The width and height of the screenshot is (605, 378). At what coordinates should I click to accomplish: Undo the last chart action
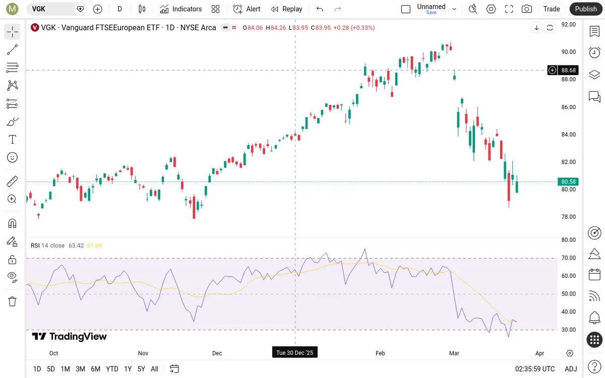coord(320,9)
